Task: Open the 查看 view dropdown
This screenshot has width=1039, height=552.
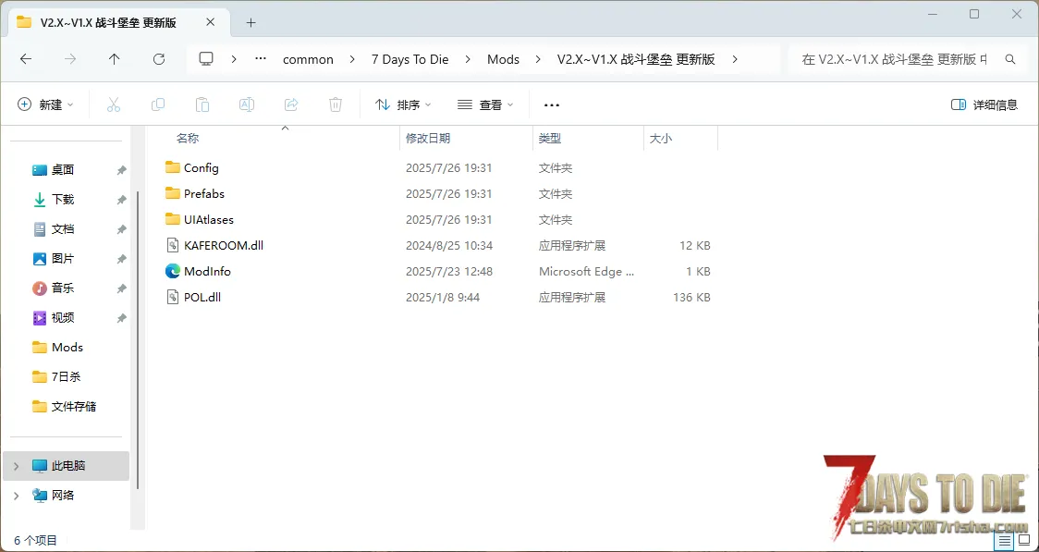Action: tap(485, 104)
